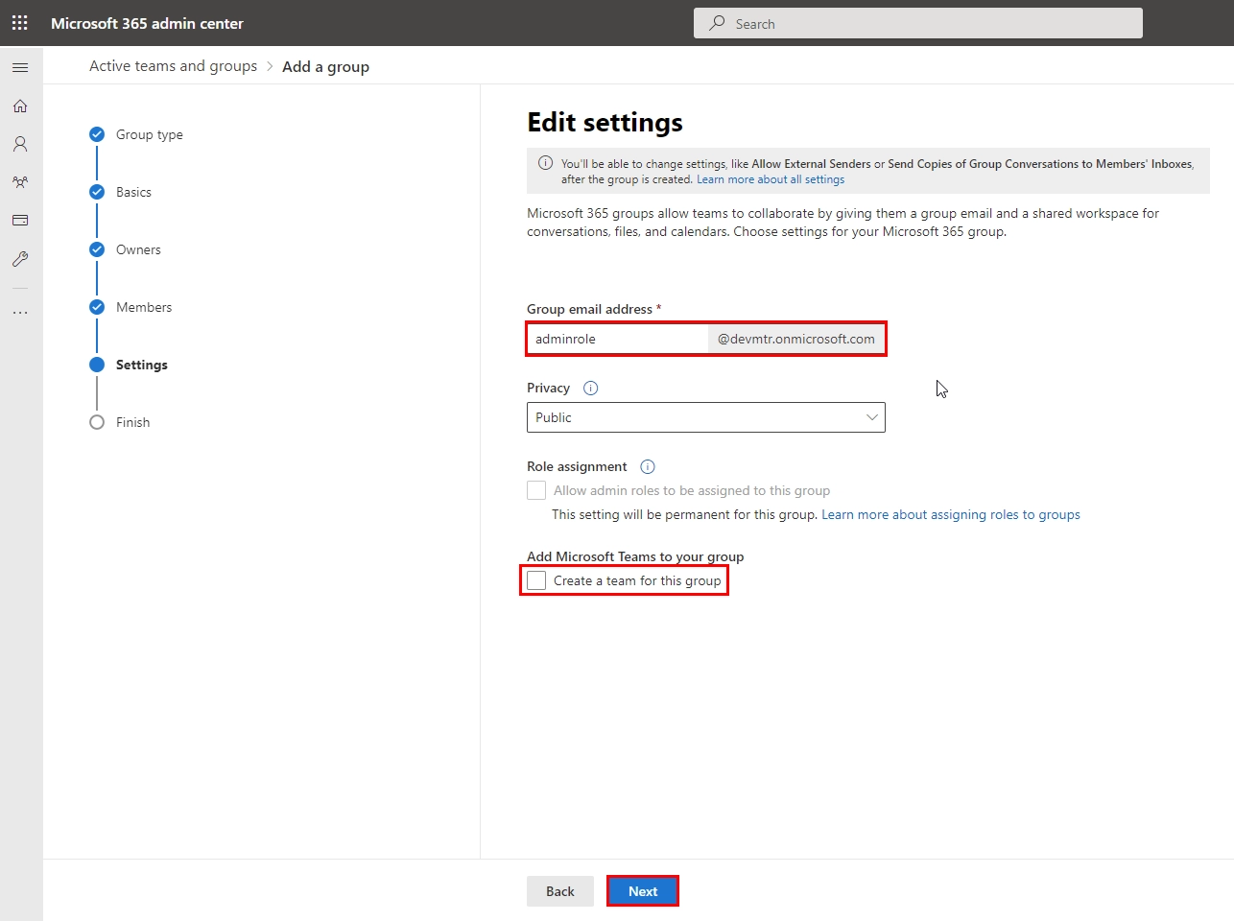Viewport: 1234px width, 921px height.
Task: Click the Group email address field
Action: (x=618, y=339)
